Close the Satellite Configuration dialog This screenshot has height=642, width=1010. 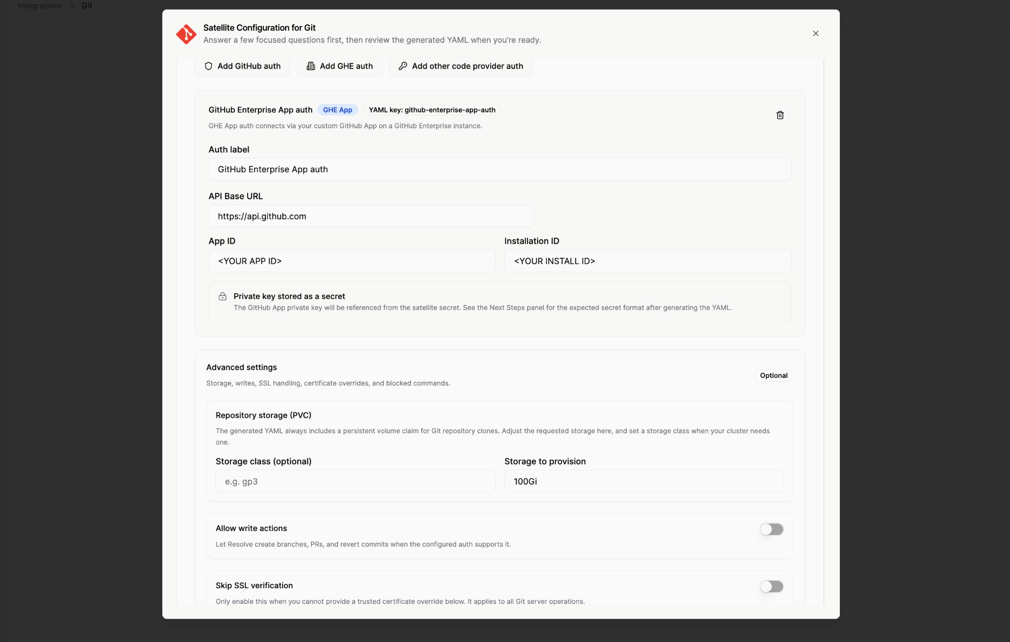(x=816, y=34)
